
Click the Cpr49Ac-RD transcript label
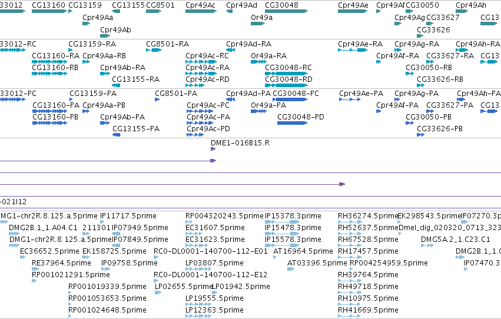coord(207,79)
